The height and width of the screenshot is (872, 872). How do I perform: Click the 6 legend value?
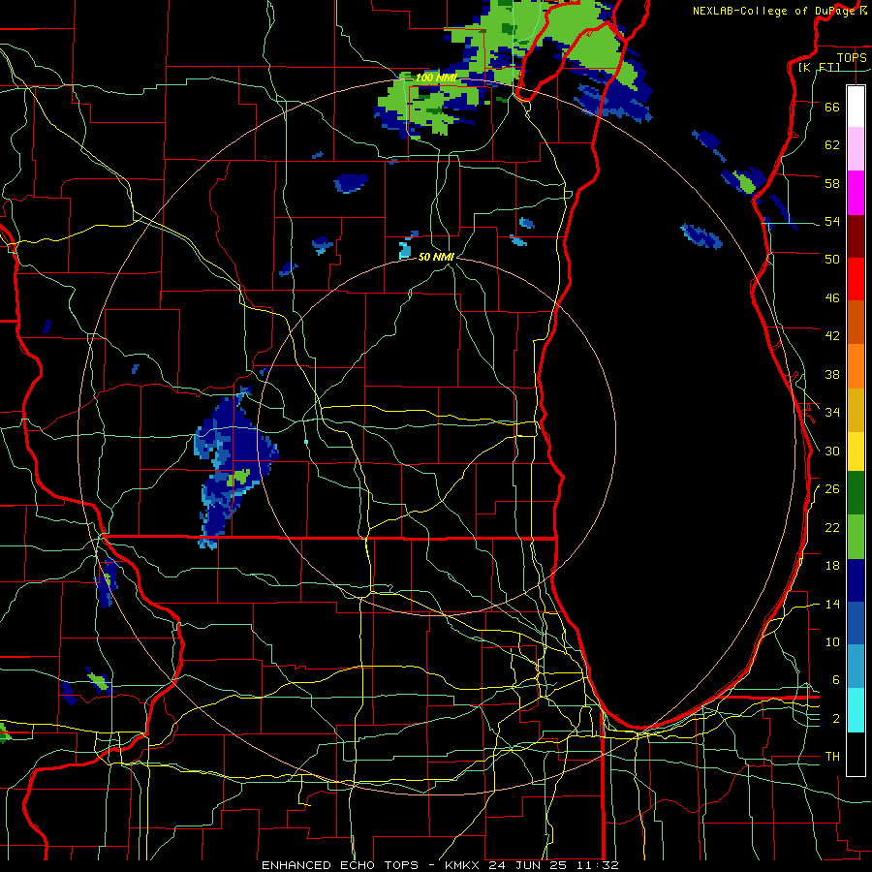pos(836,680)
